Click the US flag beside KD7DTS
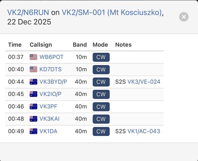 (x=33, y=70)
